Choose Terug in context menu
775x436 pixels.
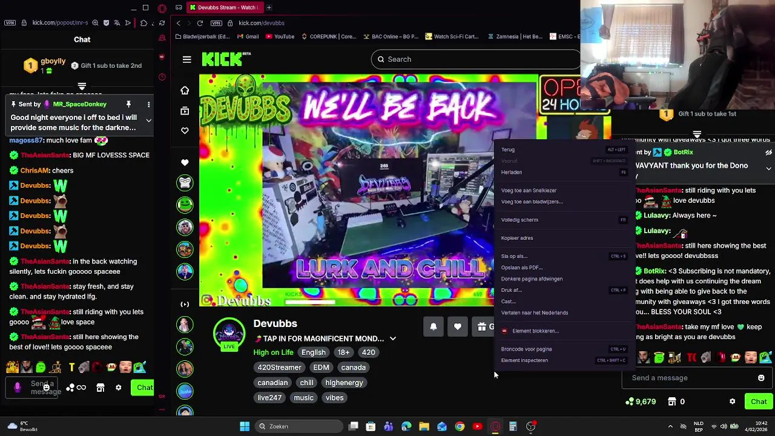563,150
